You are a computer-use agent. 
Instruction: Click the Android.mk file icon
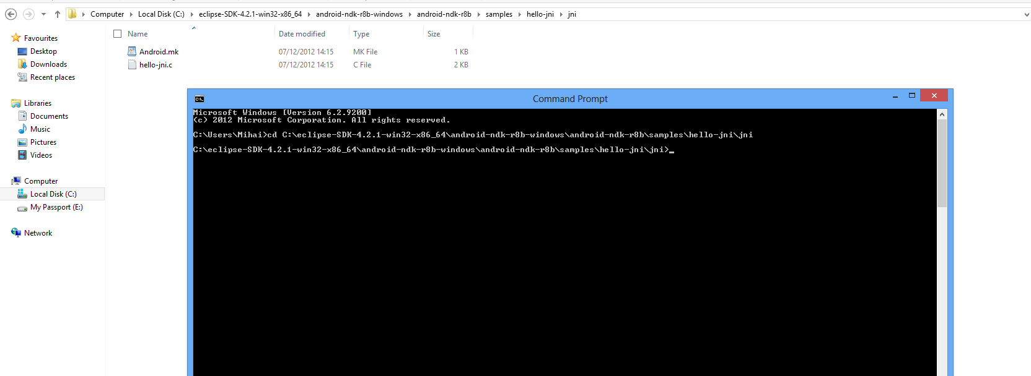coord(132,51)
